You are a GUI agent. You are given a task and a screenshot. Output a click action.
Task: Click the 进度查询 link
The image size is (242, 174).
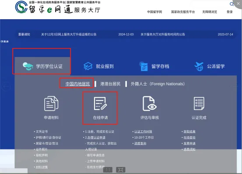click(x=140, y=143)
